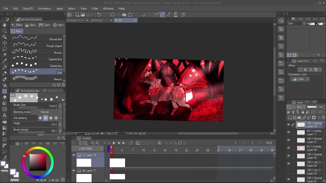The width and height of the screenshot is (326, 183).
Task: Select the Lasso selection tool
Action: 5,49
